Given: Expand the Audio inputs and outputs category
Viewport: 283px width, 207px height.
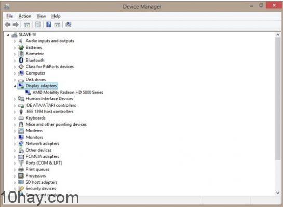Looking at the screenshot, I should click(x=15, y=41).
